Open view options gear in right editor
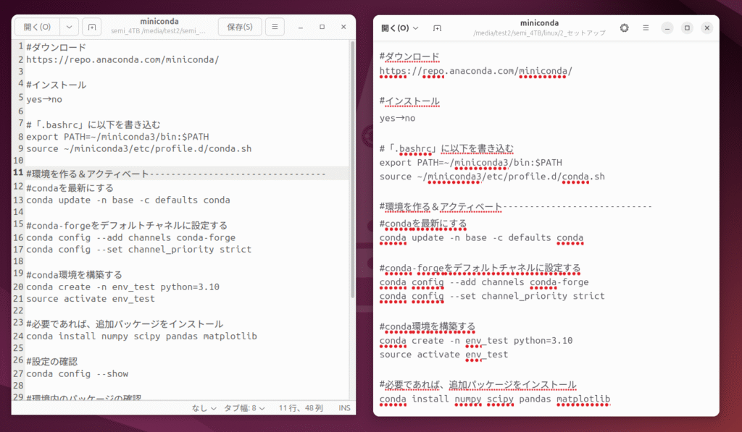Viewport: 742px width, 432px height. coord(625,28)
